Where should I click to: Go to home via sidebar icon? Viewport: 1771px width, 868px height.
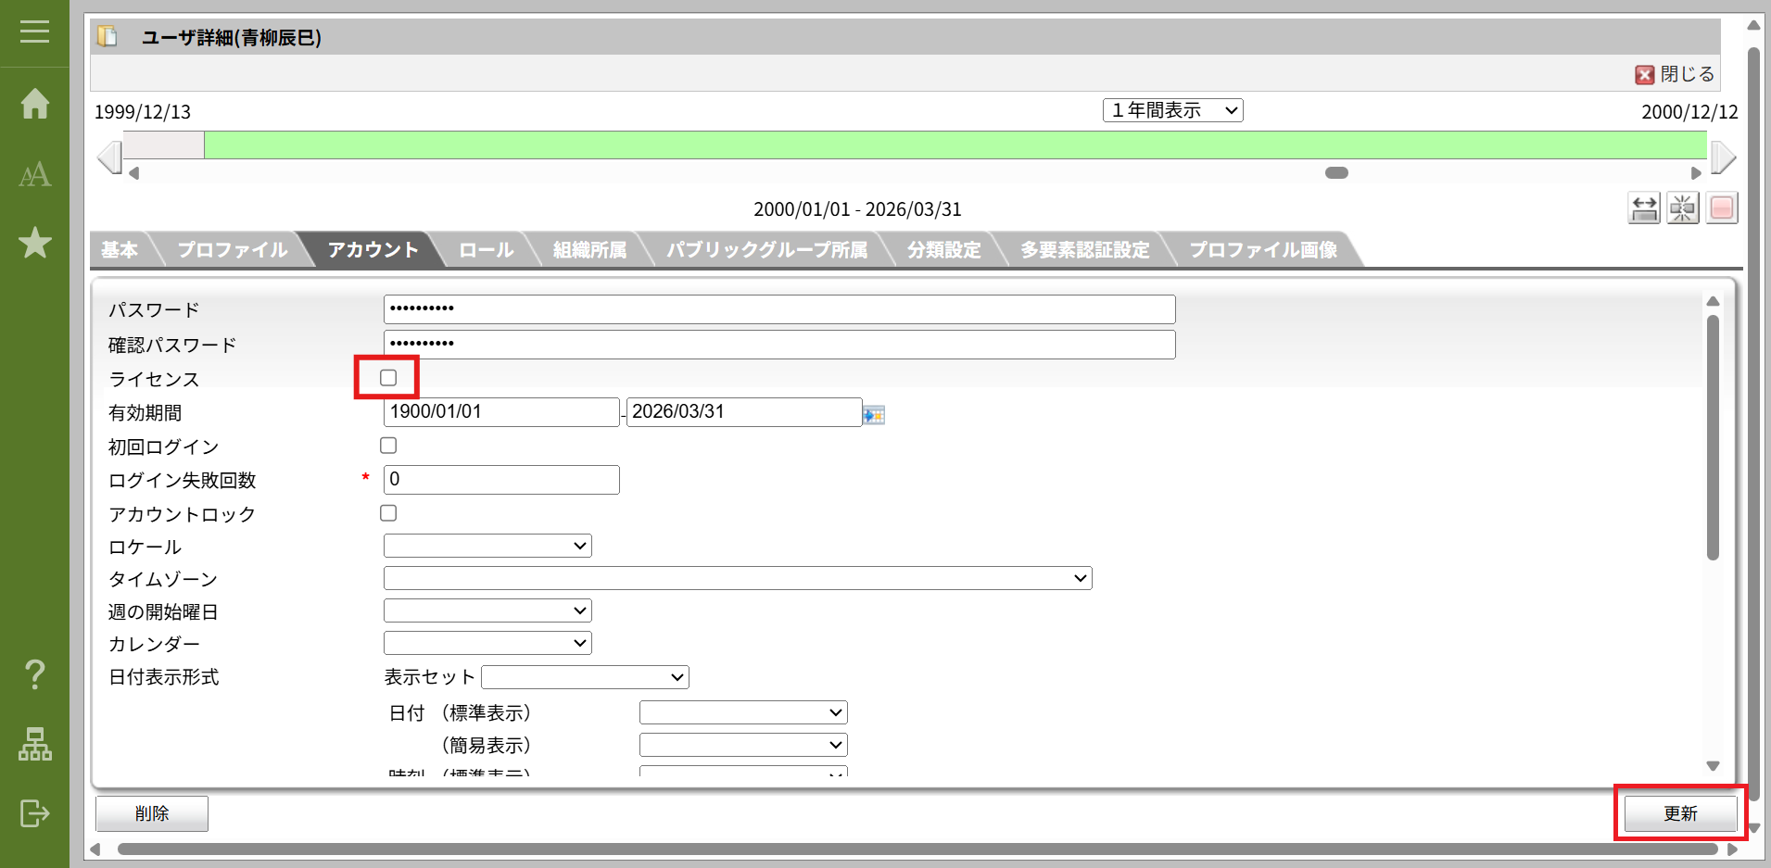tap(34, 103)
